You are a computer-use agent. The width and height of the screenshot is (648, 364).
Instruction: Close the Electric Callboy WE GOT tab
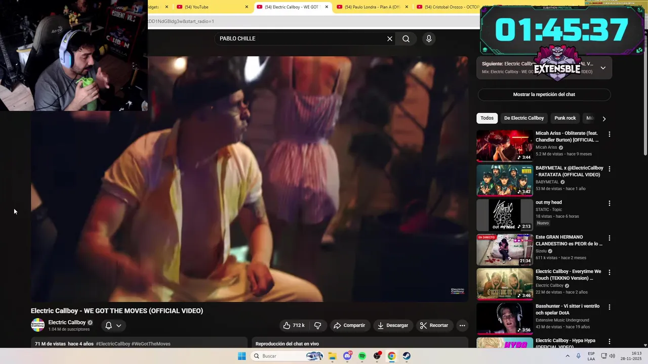pos(327,7)
